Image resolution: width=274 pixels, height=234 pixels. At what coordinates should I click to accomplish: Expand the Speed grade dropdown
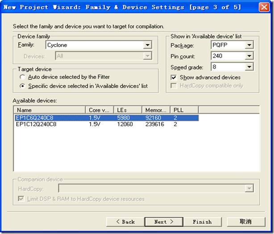[x=249, y=67]
